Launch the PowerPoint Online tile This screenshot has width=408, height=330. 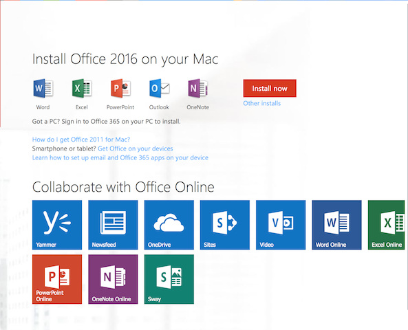pyautogui.click(x=57, y=279)
